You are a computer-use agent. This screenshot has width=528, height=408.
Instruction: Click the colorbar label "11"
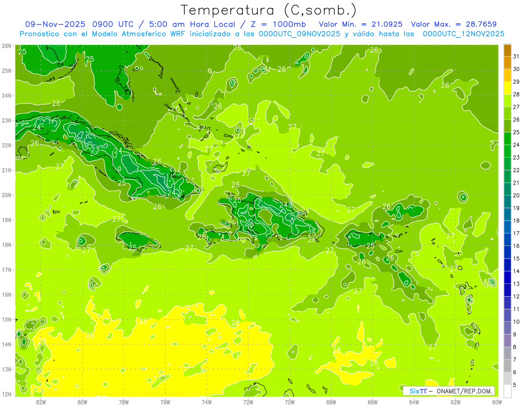click(x=516, y=309)
